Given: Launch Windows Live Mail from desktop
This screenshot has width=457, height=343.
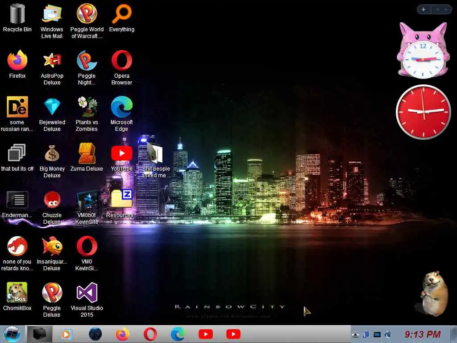Looking at the screenshot, I should 52,21.
